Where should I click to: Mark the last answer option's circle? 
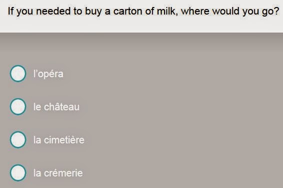18,173
